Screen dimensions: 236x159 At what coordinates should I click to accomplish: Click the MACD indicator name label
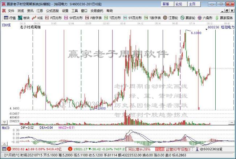coord(6,128)
